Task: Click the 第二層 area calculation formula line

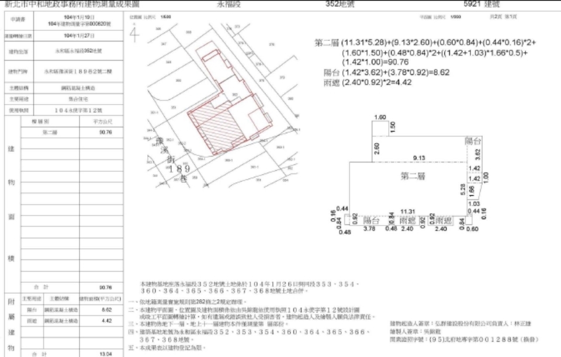Action: click(x=425, y=44)
